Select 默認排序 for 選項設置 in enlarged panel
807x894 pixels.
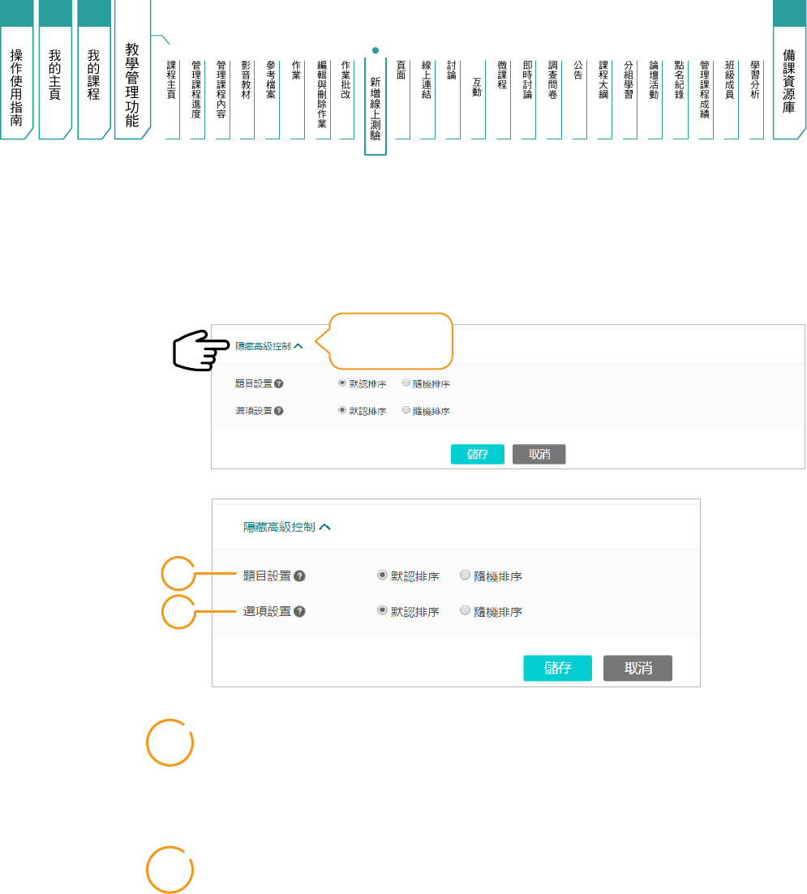[382, 610]
